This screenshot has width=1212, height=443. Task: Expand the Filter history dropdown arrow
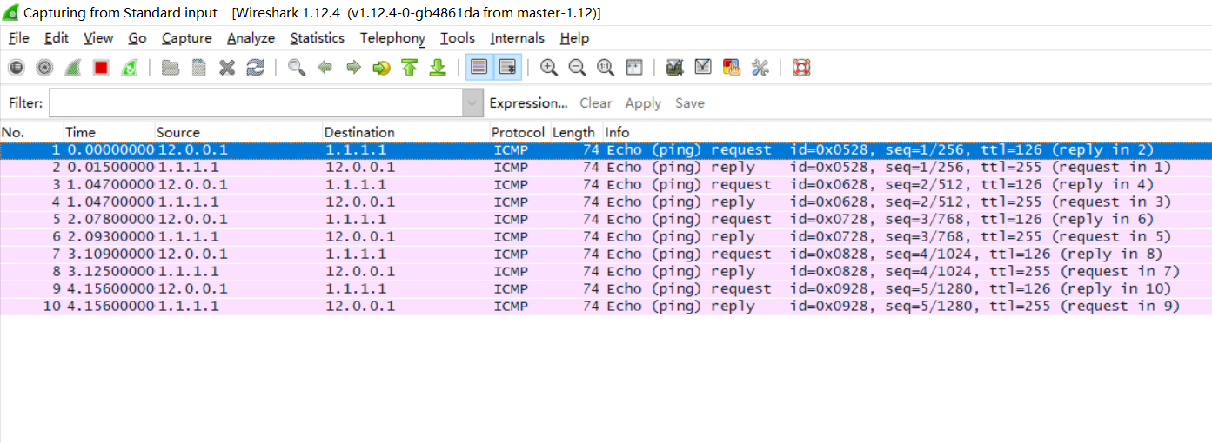(x=472, y=102)
